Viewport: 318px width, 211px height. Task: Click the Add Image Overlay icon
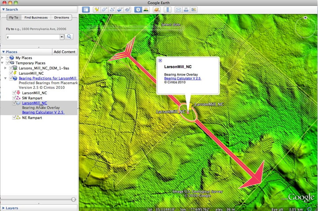(x=120, y=9)
